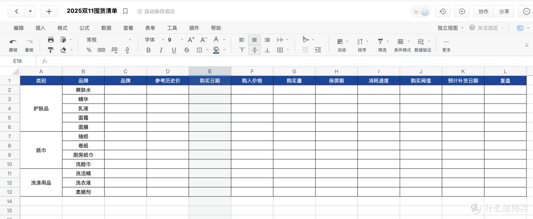
Task: Expand the font color dropdown arrow
Action: pyautogui.click(x=225, y=40)
